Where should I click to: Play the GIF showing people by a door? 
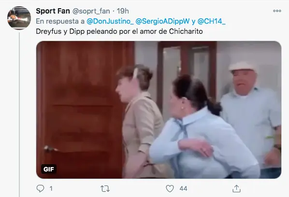(159, 110)
